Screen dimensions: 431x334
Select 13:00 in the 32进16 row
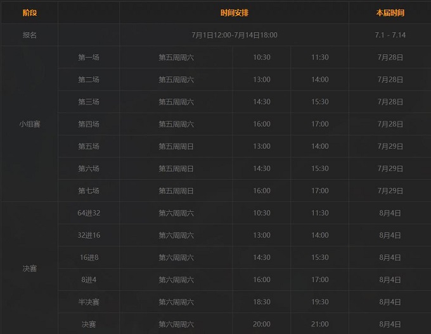[262, 235]
